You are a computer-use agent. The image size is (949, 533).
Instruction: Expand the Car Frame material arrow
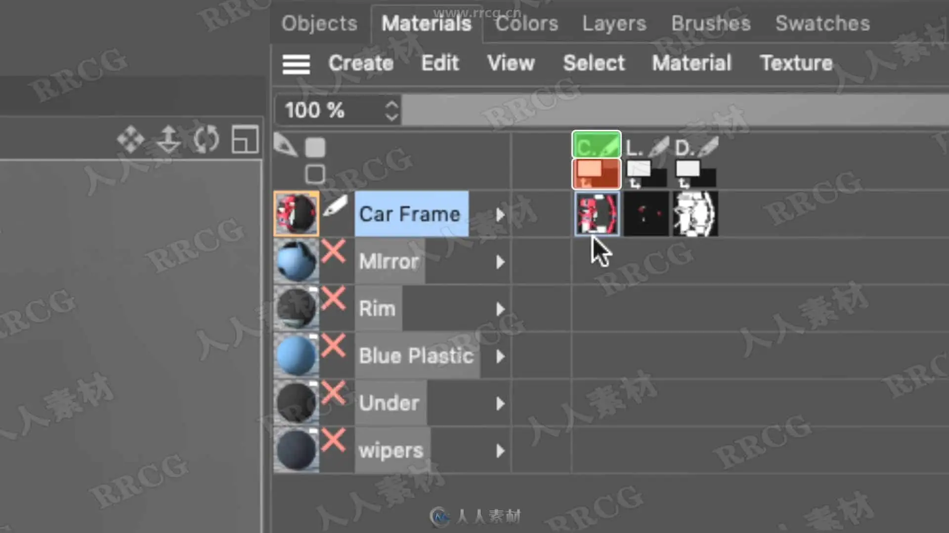click(x=500, y=215)
